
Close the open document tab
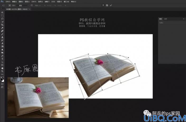[x=30, y=9]
